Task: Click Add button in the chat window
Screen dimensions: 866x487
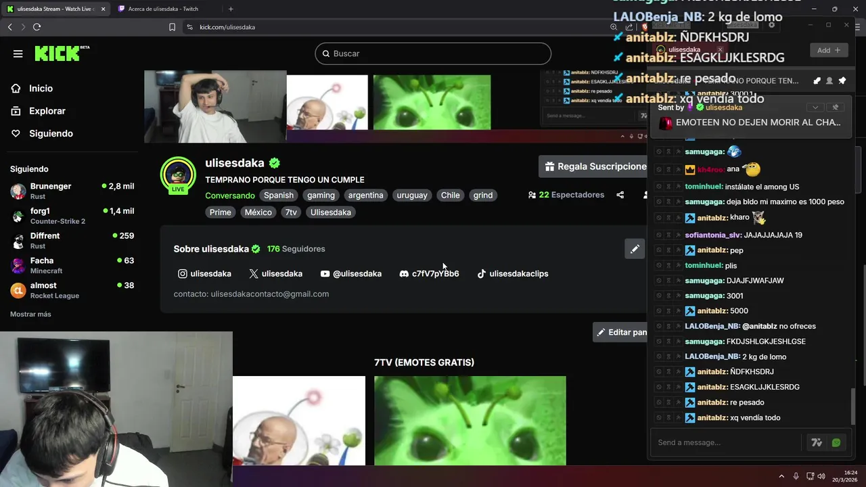Action: tap(829, 50)
